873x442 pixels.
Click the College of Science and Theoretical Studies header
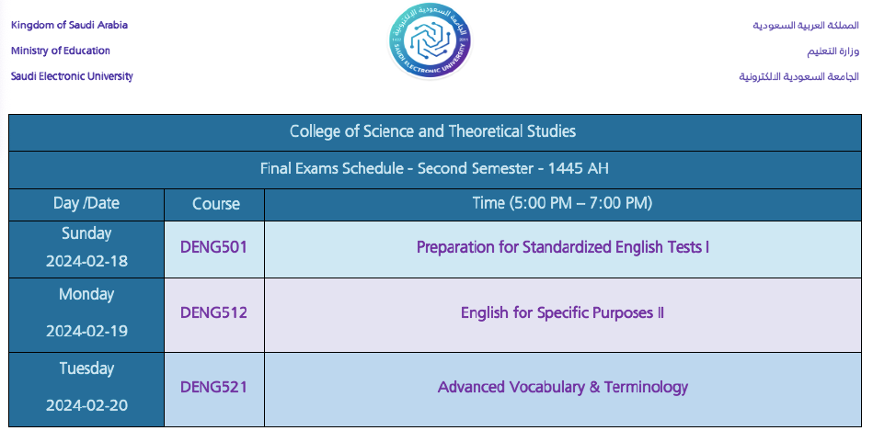point(432,131)
